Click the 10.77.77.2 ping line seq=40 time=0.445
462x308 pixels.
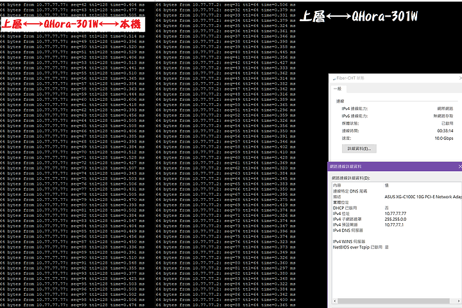(225, 52)
